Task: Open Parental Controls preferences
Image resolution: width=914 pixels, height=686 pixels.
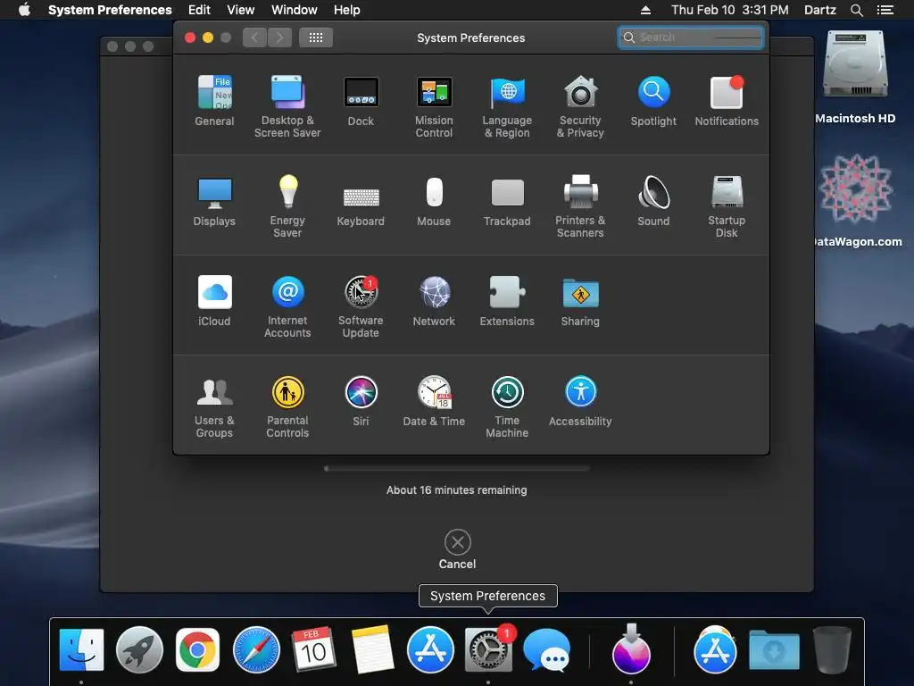Action: (x=287, y=407)
